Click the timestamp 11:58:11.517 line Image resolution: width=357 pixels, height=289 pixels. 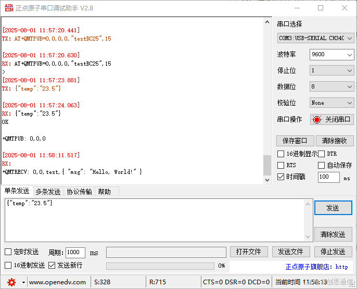click(x=41, y=155)
